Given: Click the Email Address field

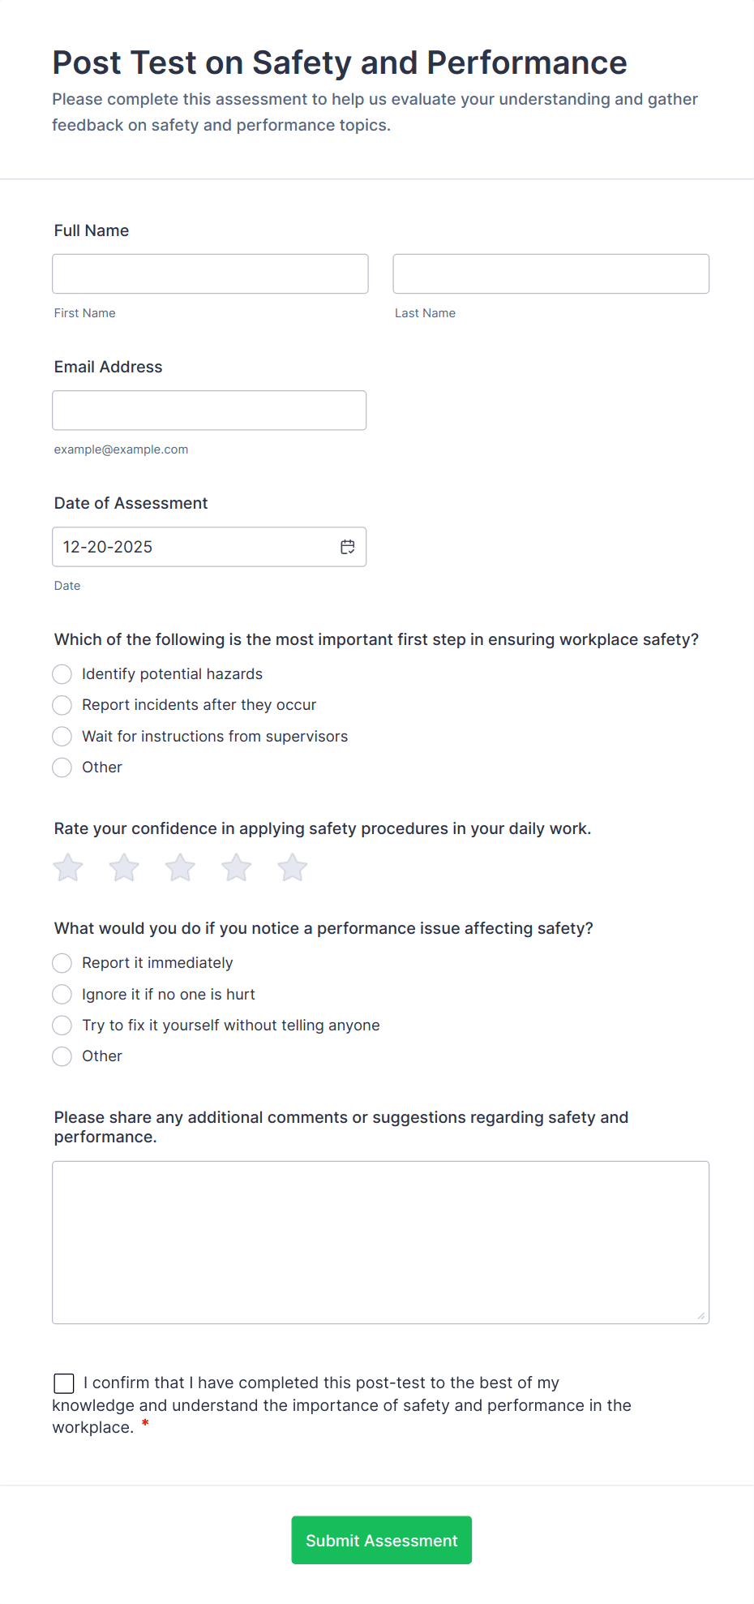Looking at the screenshot, I should 209,410.
